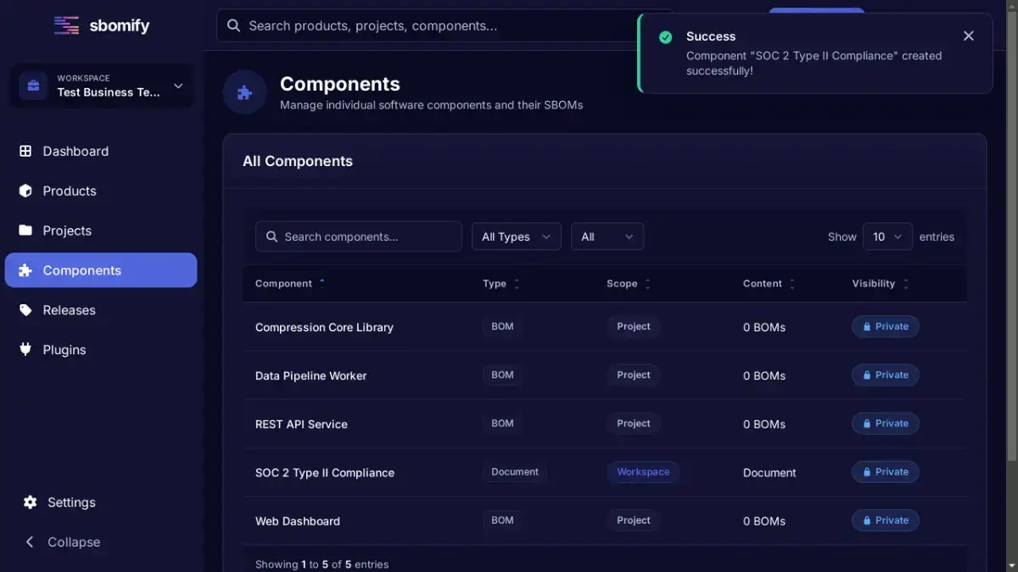Sort by Visibility column arrows
The width and height of the screenshot is (1018, 572).
click(905, 284)
